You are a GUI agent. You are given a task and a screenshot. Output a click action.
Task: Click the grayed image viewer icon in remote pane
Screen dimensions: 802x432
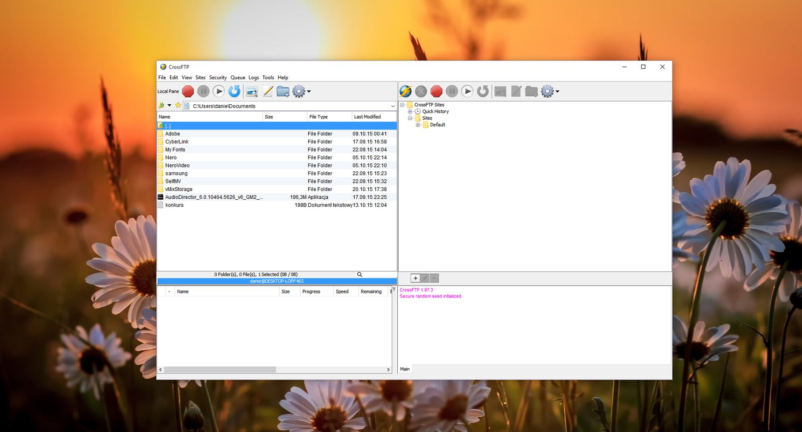(x=500, y=92)
